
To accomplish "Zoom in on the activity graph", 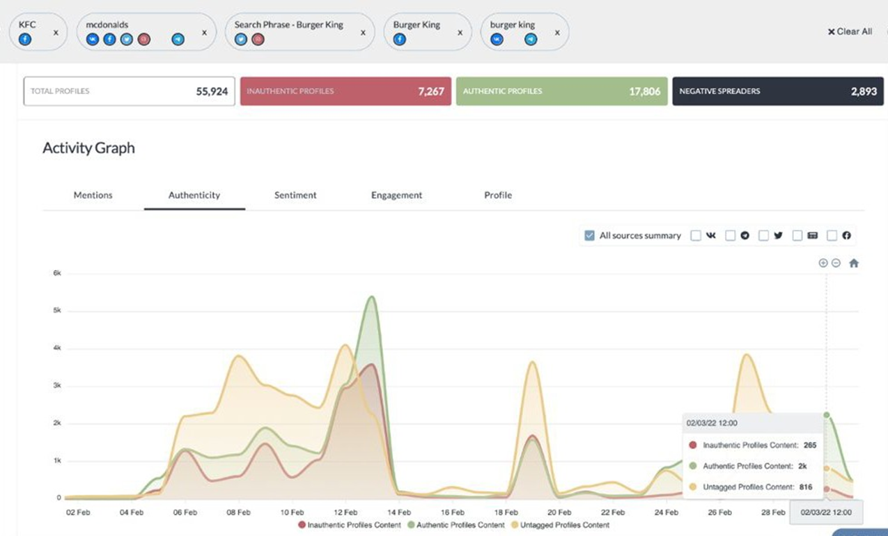I will pos(823,263).
